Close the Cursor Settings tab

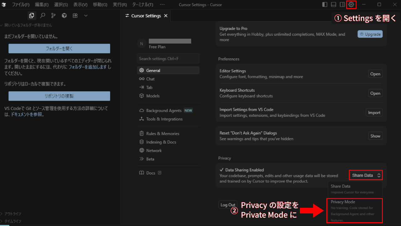tap(166, 16)
